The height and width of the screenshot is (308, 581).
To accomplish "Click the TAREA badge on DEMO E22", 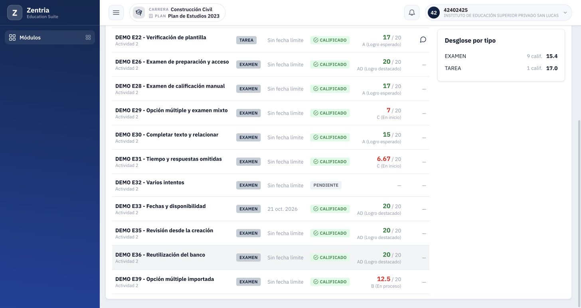I will 246,40.
